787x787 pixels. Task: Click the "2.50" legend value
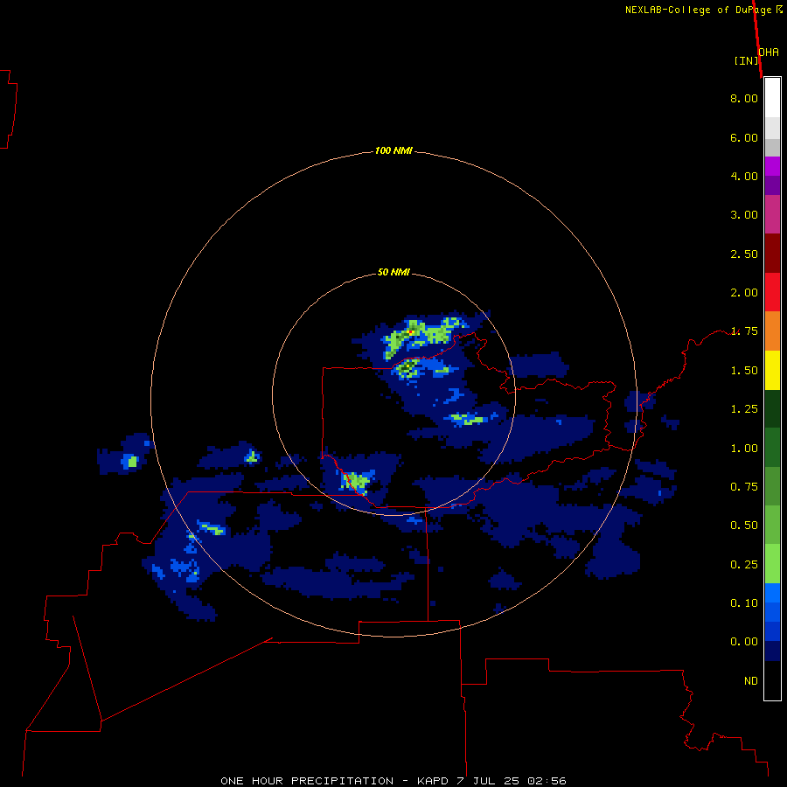click(744, 254)
